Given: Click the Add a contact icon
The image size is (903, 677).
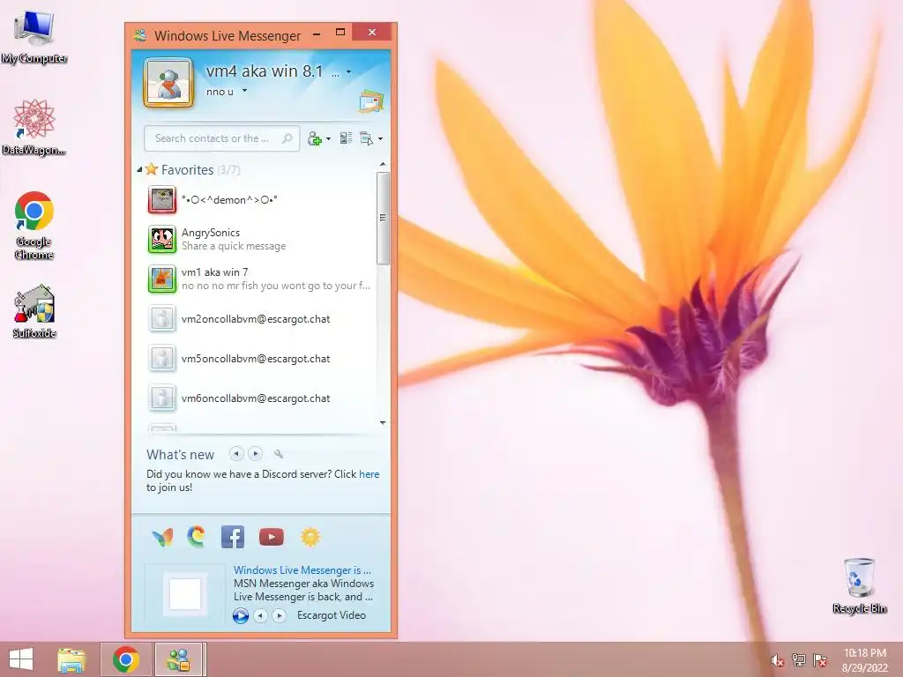Looking at the screenshot, I should (x=315, y=138).
